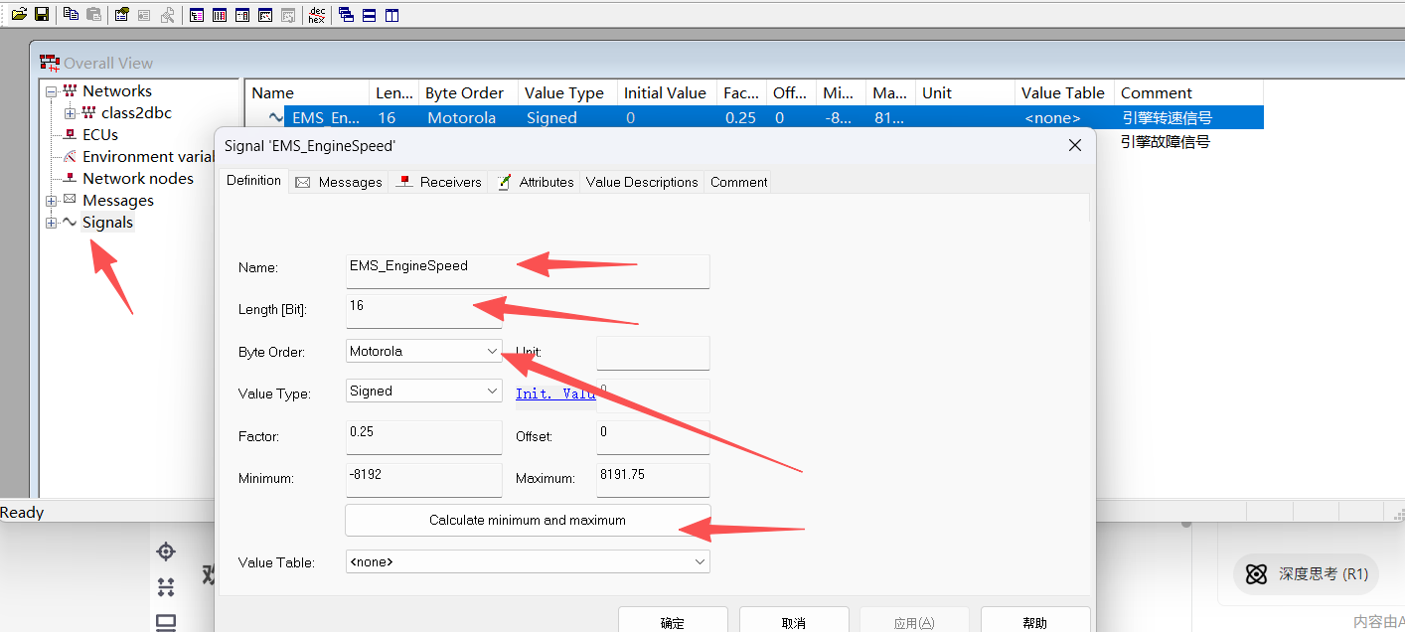Sort by Value Type column header
This screenshot has width=1405, height=632.
[567, 92]
